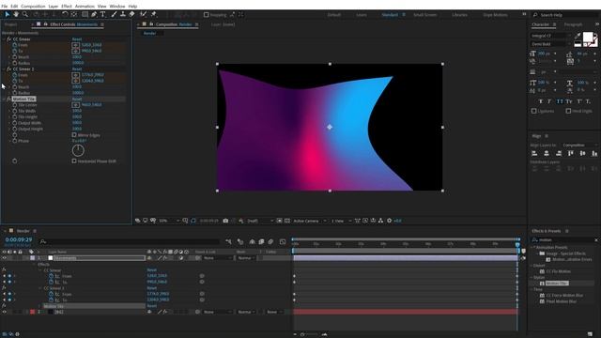Enable the Ligatures checkbox
This screenshot has width=601, height=338.
pyautogui.click(x=534, y=111)
